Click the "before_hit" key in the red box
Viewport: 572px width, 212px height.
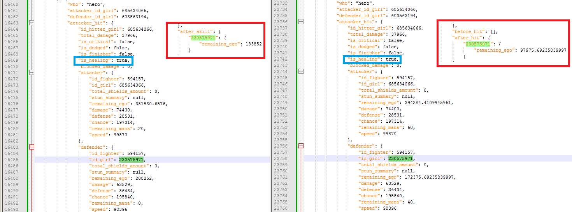(x=469, y=31)
